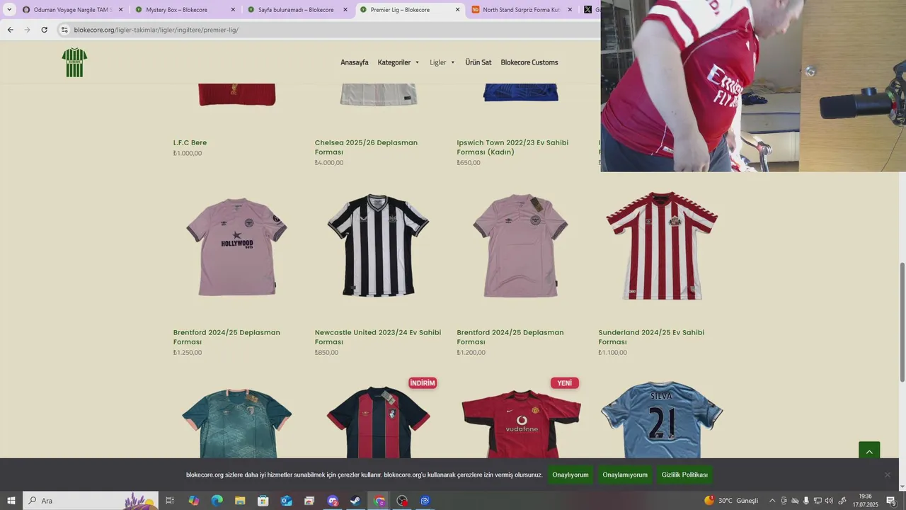Show hidden system tray icons
The width and height of the screenshot is (906, 510).
coord(772,501)
